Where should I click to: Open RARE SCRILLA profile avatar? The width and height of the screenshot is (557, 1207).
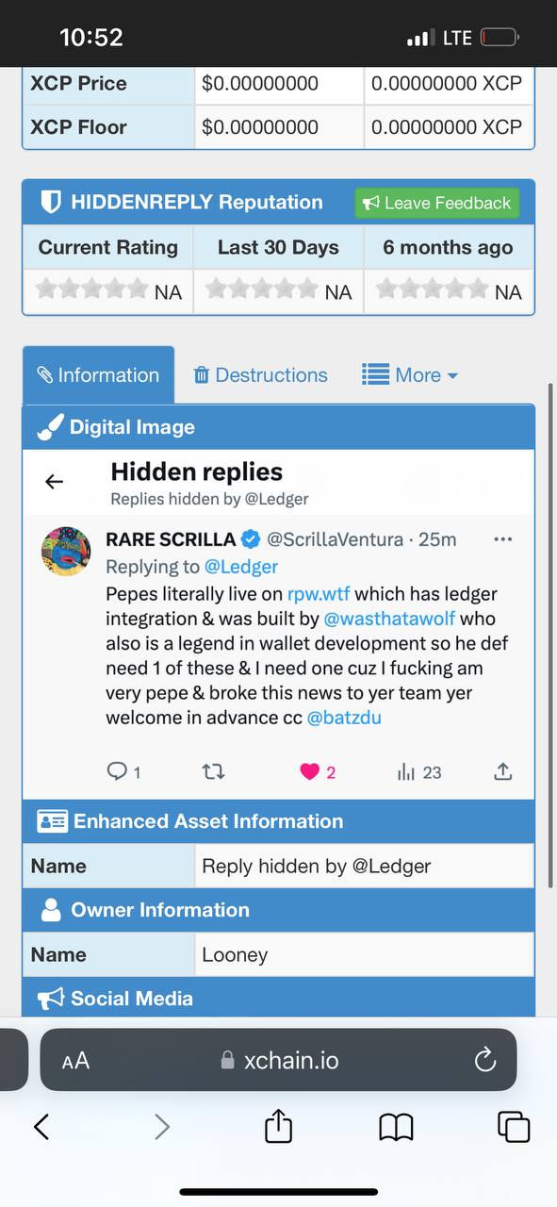(x=66, y=552)
